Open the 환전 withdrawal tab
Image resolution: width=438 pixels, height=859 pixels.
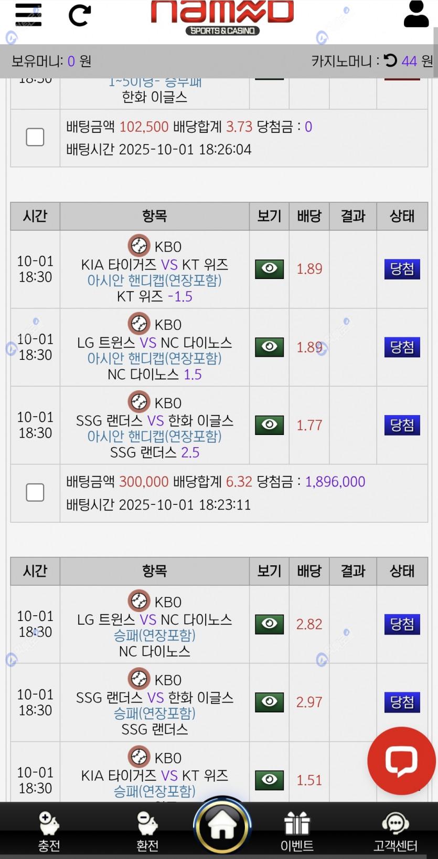click(x=147, y=831)
